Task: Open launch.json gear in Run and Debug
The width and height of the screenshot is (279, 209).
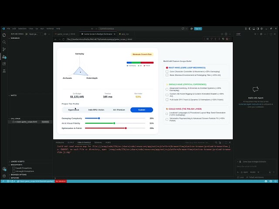Action: (x=45, y=34)
